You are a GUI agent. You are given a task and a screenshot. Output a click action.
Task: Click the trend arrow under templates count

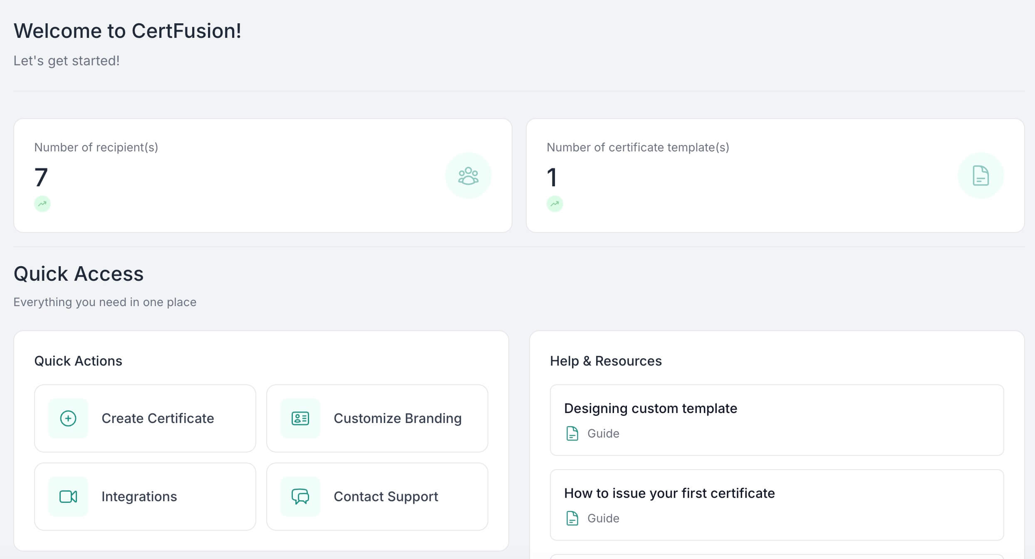[555, 204]
